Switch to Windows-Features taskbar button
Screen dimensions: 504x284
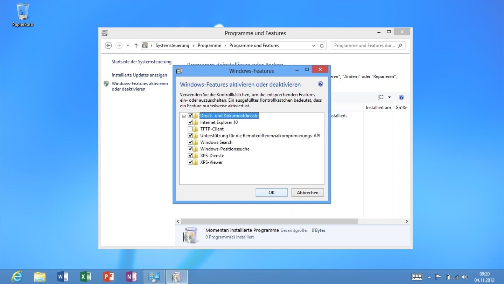(x=177, y=277)
